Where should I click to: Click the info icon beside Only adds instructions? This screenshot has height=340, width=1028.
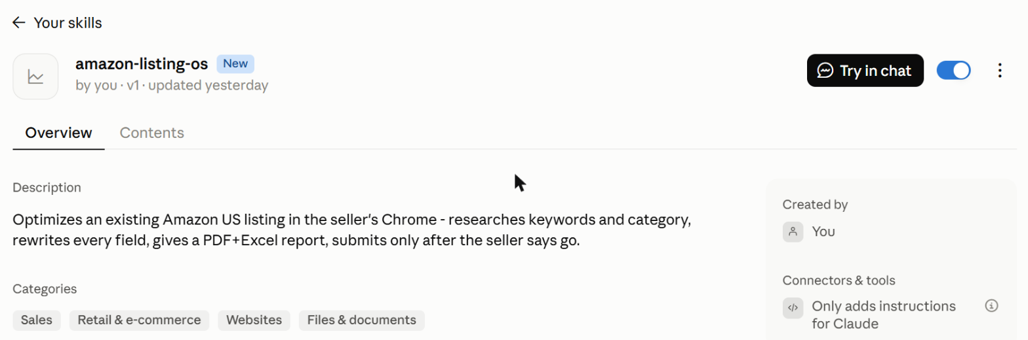[x=991, y=305]
